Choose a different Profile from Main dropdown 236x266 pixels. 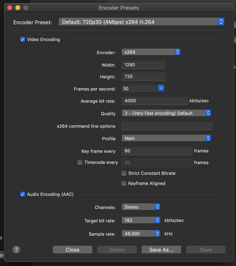pos(166,138)
